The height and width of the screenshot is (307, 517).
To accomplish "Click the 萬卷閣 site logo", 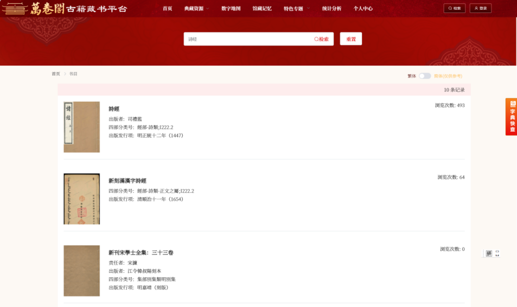I will click(64, 8).
